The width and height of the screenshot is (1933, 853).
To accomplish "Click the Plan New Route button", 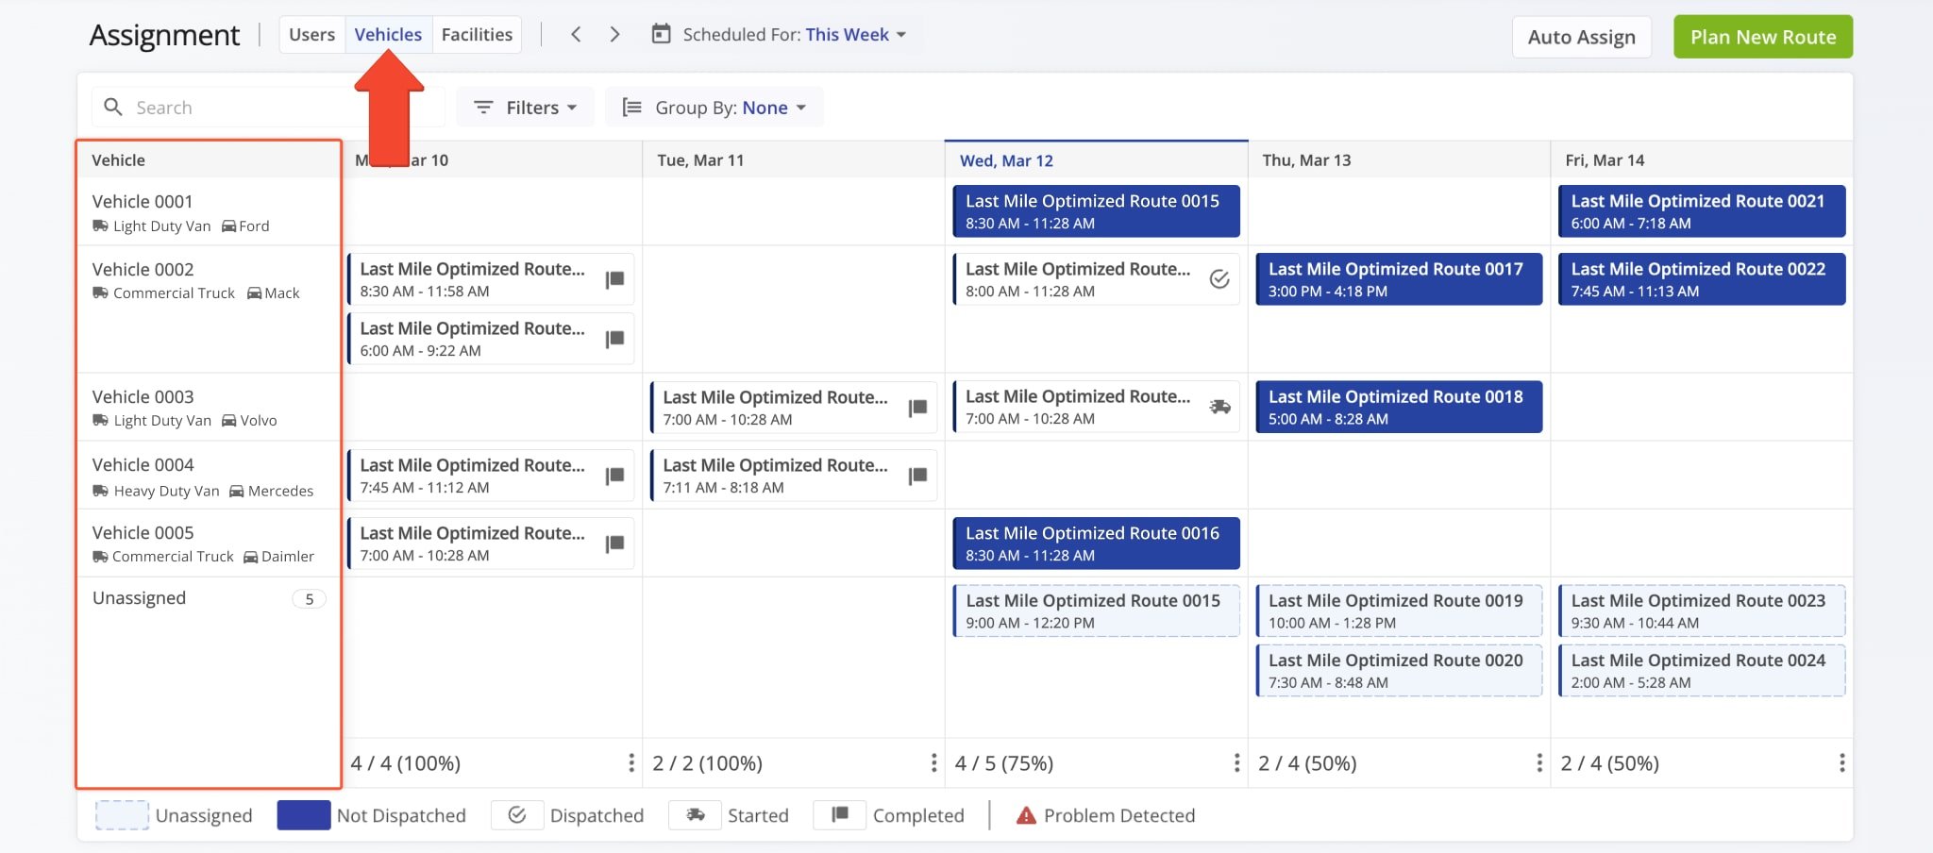I will [x=1762, y=36].
